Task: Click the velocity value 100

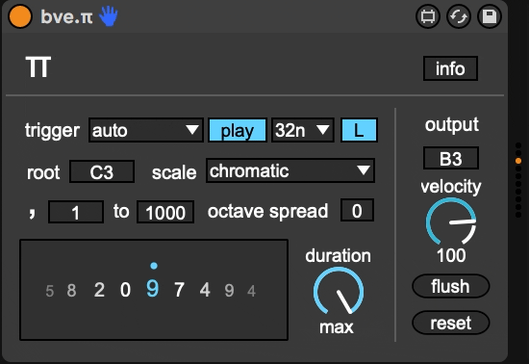Action: pyautogui.click(x=451, y=255)
